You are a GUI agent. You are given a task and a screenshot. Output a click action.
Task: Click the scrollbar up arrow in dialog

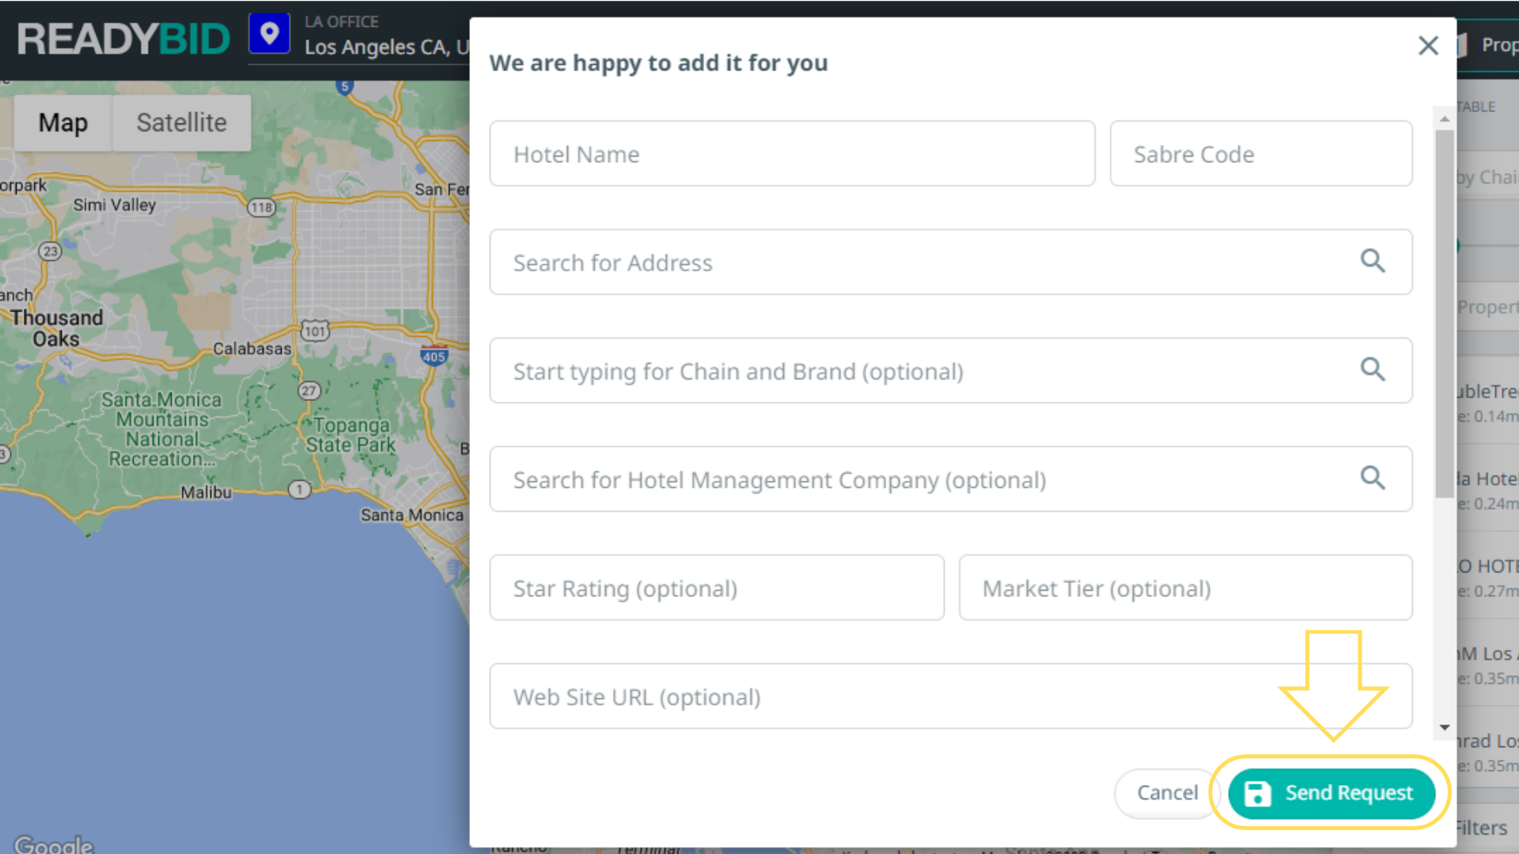(x=1445, y=119)
